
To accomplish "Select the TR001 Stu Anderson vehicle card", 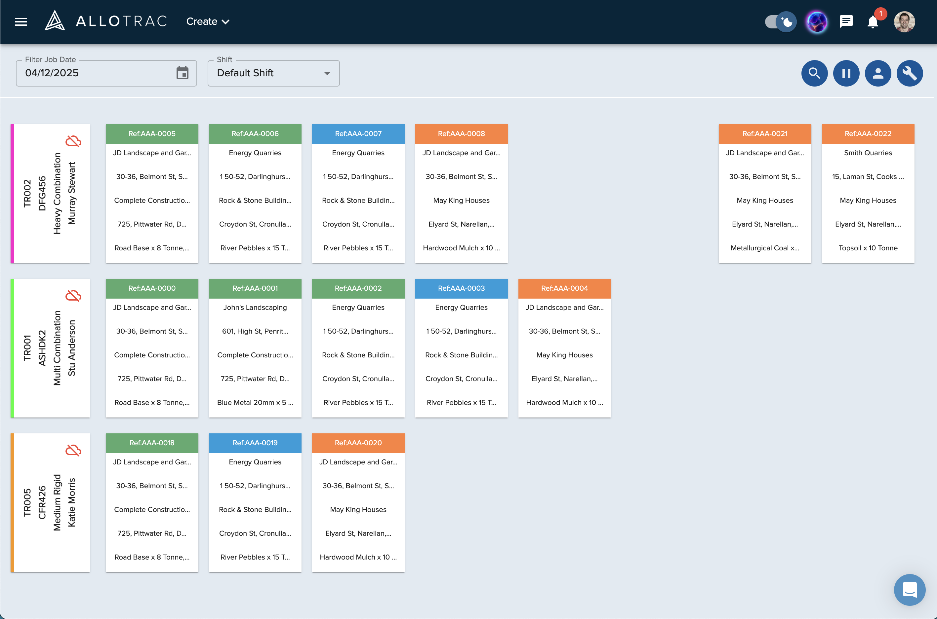I will click(x=51, y=348).
